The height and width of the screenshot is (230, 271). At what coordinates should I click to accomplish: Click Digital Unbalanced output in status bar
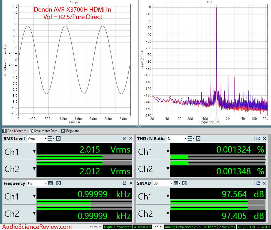118,227
